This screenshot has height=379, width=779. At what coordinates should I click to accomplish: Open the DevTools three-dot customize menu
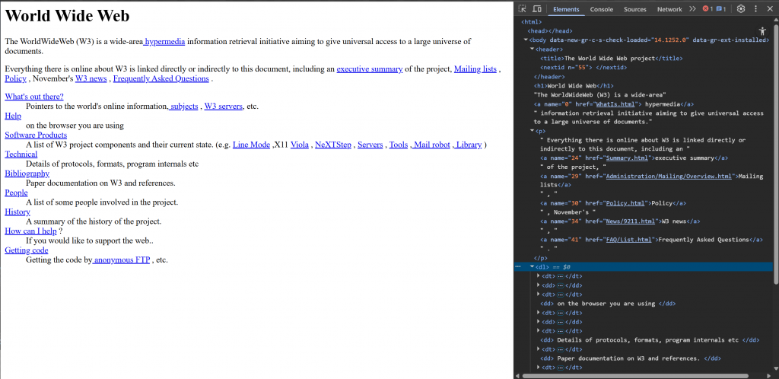(755, 9)
